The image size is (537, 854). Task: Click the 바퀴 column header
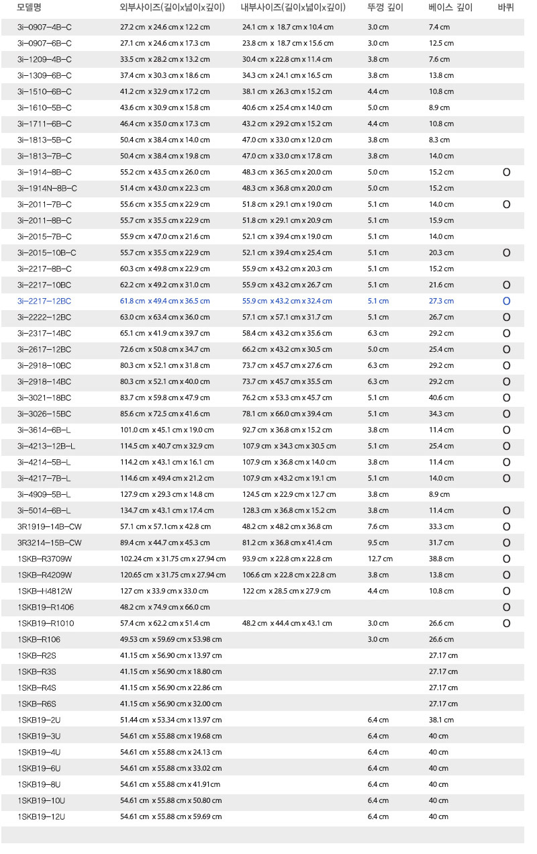tap(506, 8)
